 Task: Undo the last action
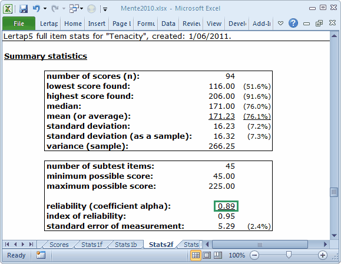click(x=36, y=9)
